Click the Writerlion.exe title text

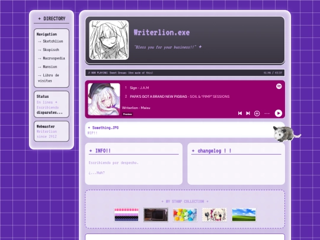click(162, 33)
